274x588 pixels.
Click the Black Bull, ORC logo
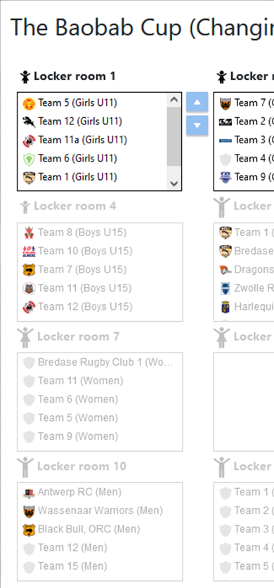29,530
